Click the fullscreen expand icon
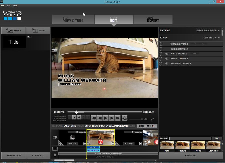 coord(152,119)
